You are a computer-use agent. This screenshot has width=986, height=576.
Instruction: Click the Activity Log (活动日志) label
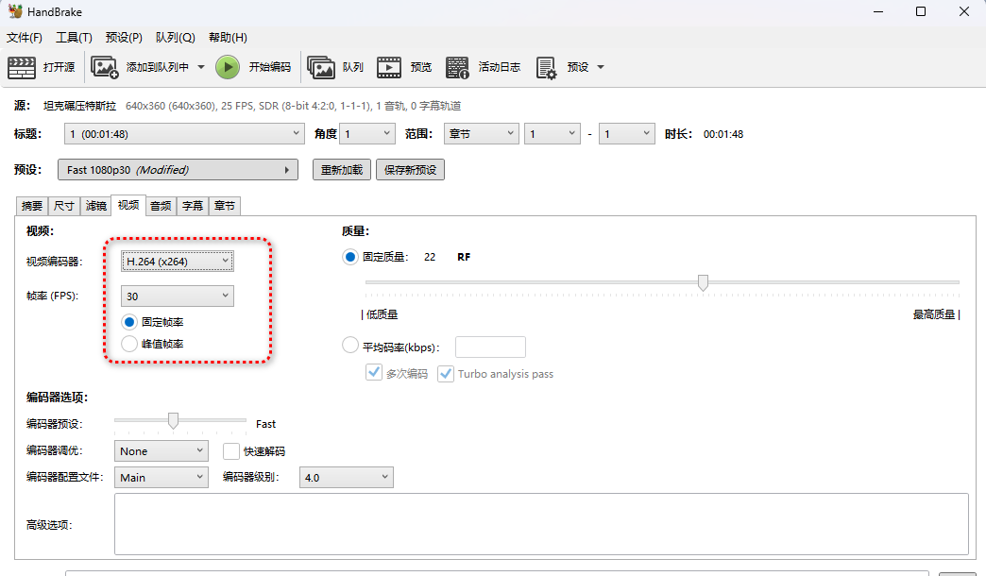(x=500, y=67)
